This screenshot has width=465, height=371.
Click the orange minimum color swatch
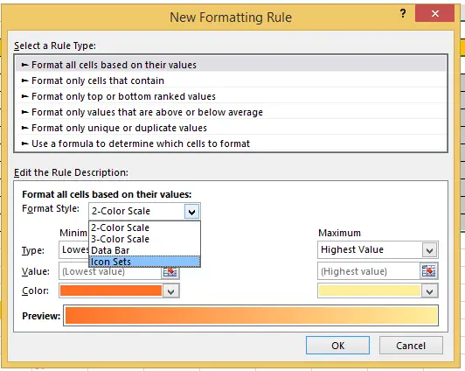111,290
